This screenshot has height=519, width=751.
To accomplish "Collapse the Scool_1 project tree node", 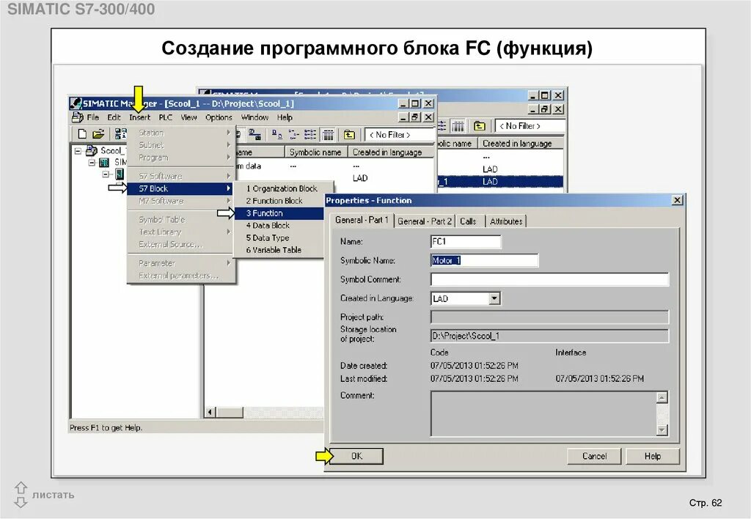I will click(78, 151).
